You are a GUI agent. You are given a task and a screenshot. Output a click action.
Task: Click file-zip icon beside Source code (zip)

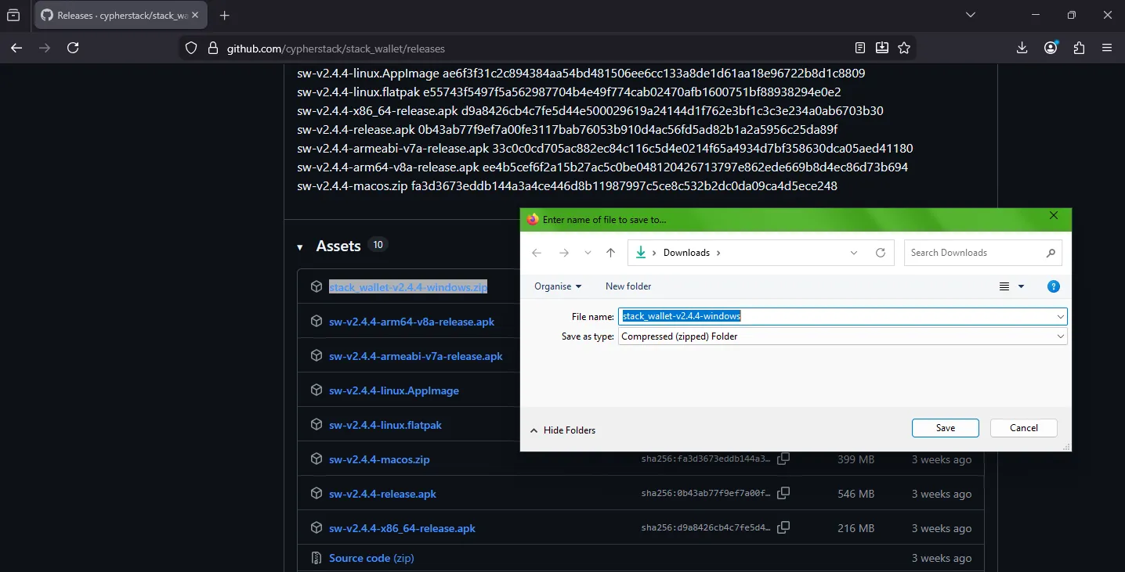[317, 558]
